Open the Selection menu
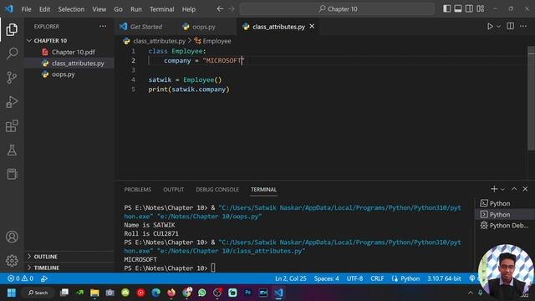 click(71, 9)
